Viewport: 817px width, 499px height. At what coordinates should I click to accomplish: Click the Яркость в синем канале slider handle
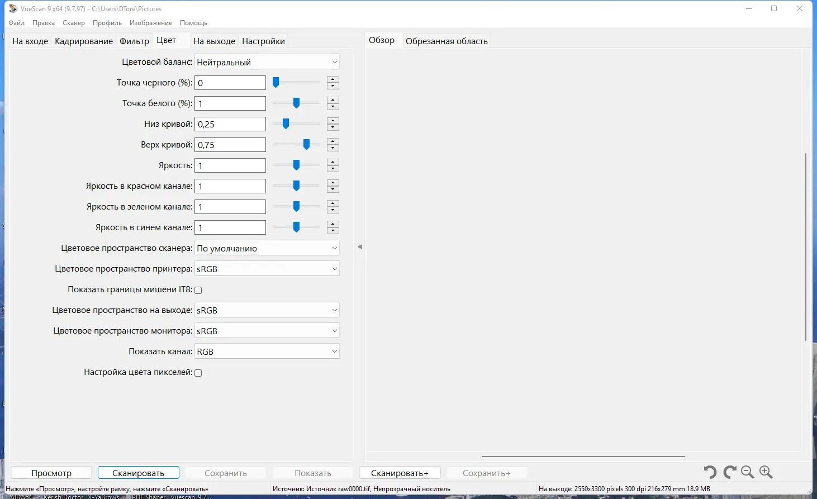tap(296, 227)
